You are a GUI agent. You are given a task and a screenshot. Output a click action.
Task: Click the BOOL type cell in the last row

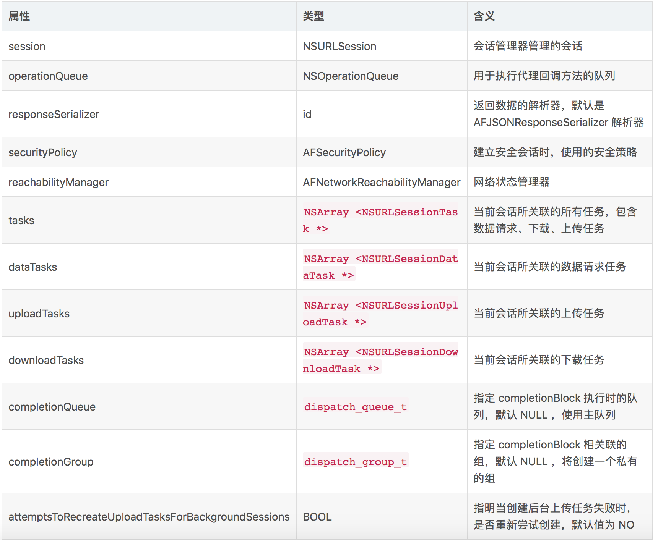pos(317,516)
